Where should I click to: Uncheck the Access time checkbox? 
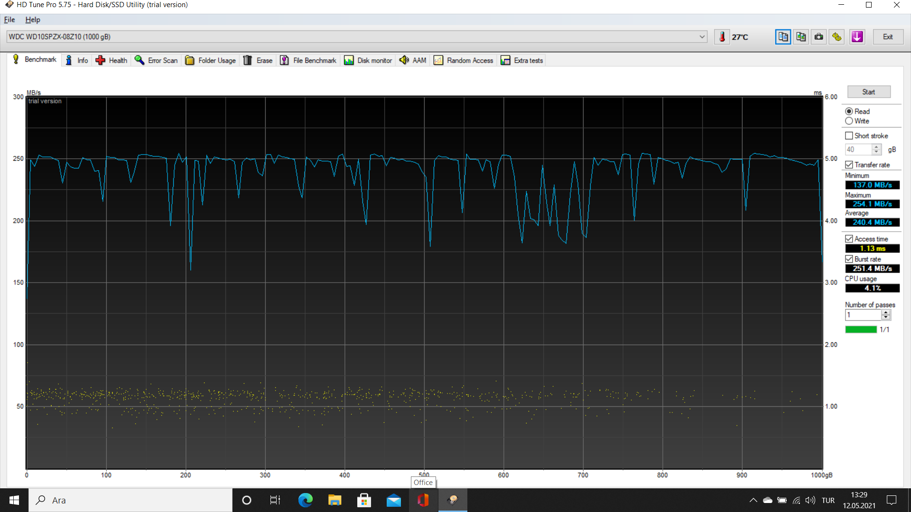pyautogui.click(x=849, y=239)
